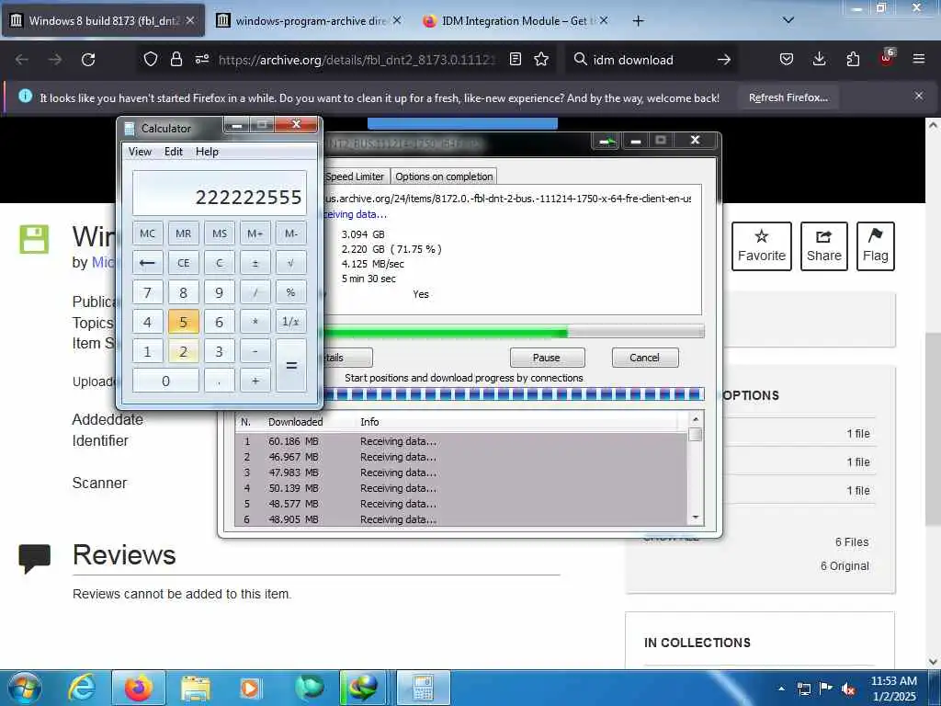Open Calculator View menu
Screen dimensions: 941x706
[x=140, y=152]
